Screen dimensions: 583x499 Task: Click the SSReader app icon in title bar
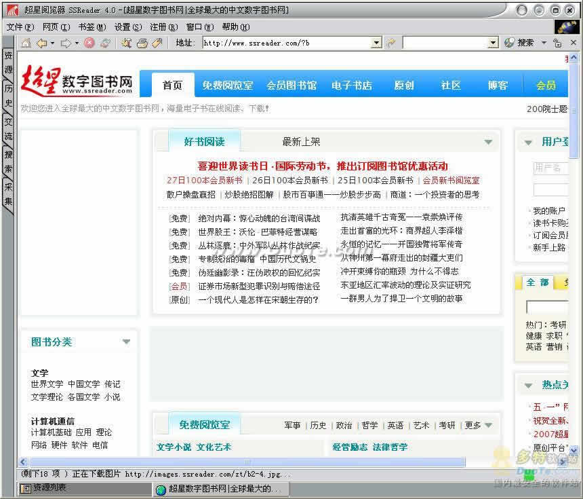(12, 10)
